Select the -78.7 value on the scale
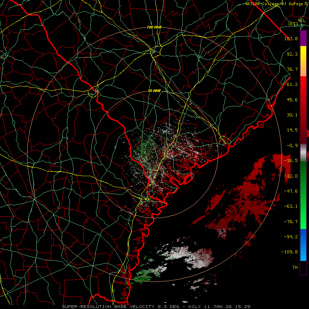 [x=291, y=222]
